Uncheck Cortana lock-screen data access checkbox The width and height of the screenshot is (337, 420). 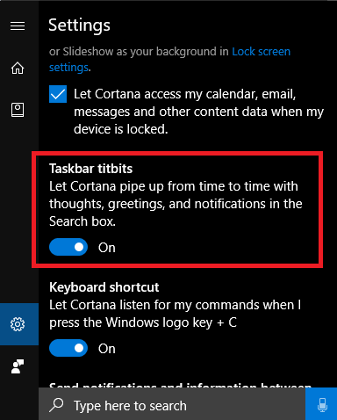[x=58, y=94]
